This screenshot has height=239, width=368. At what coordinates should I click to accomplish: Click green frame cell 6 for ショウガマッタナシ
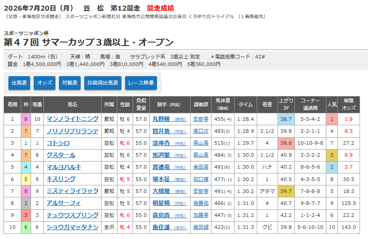coord(26,227)
